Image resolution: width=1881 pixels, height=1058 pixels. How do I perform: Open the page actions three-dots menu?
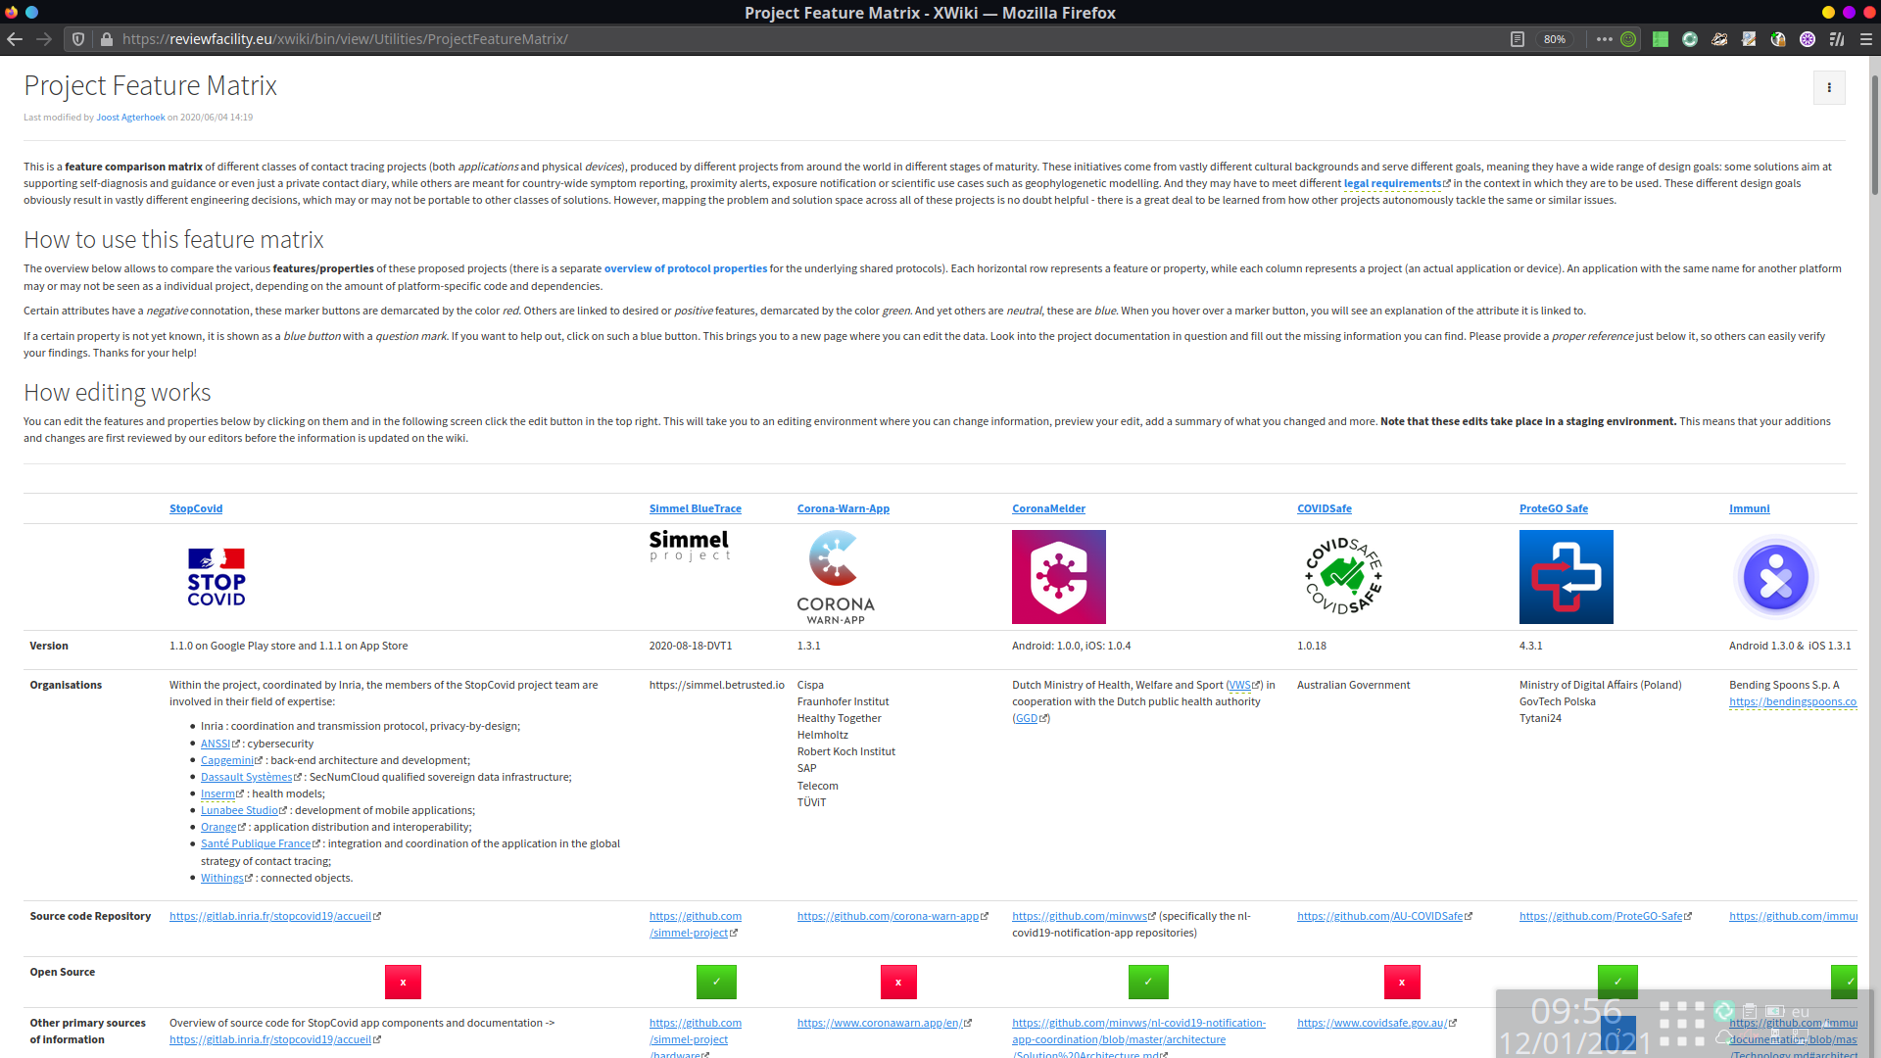click(x=1604, y=39)
